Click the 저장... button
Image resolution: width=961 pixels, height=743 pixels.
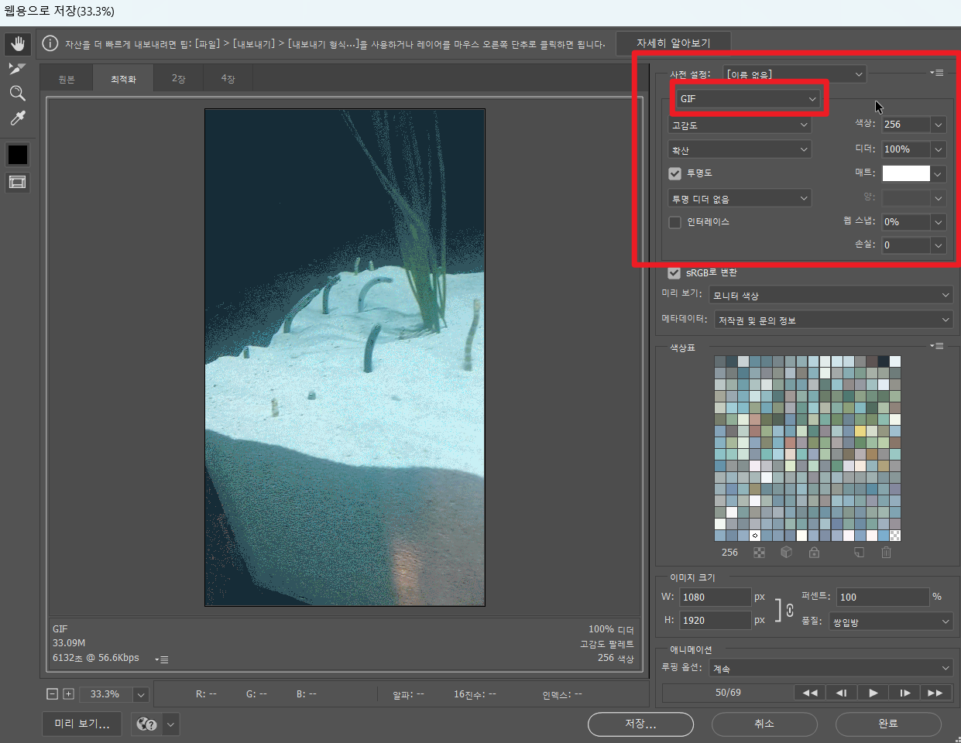(640, 724)
